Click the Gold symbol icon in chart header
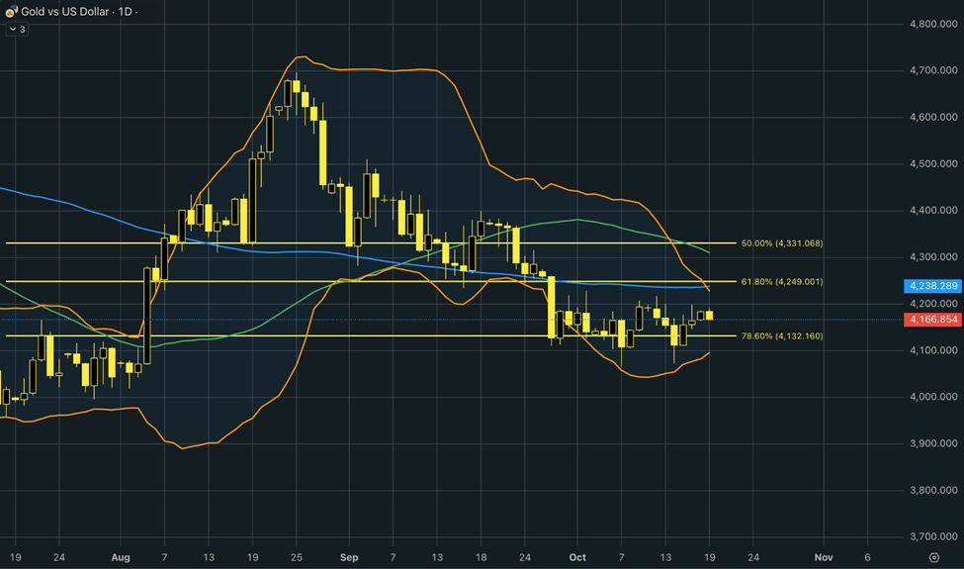This screenshot has width=964, height=569. point(11,11)
